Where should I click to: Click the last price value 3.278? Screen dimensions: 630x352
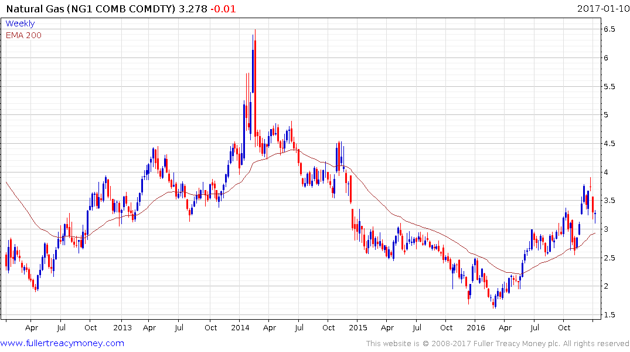[x=193, y=9]
